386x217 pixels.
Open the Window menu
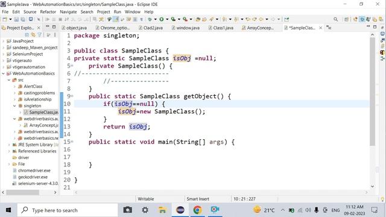pos(133,12)
